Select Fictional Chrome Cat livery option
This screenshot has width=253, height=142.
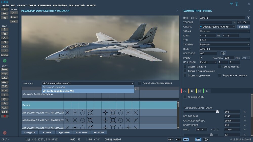pyautogui.click(x=88, y=87)
